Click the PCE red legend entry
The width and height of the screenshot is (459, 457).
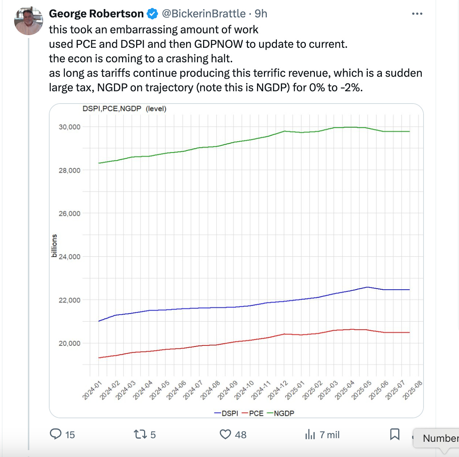[253, 413]
